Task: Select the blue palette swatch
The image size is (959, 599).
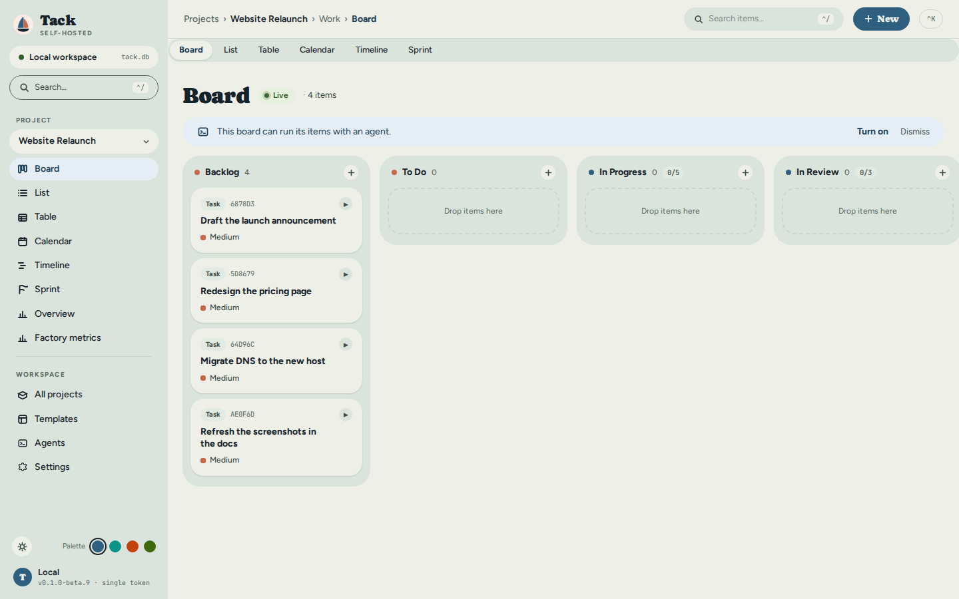Action: (x=98, y=546)
